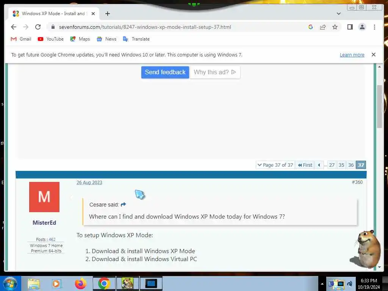Bookmark this tab with the star
388x291 pixels.
tap(335, 27)
